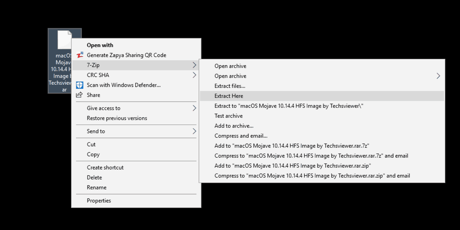Screen dimensions: 460x230
Task: Expand second Open archive submenu arrow
Action: pyautogui.click(x=438, y=76)
